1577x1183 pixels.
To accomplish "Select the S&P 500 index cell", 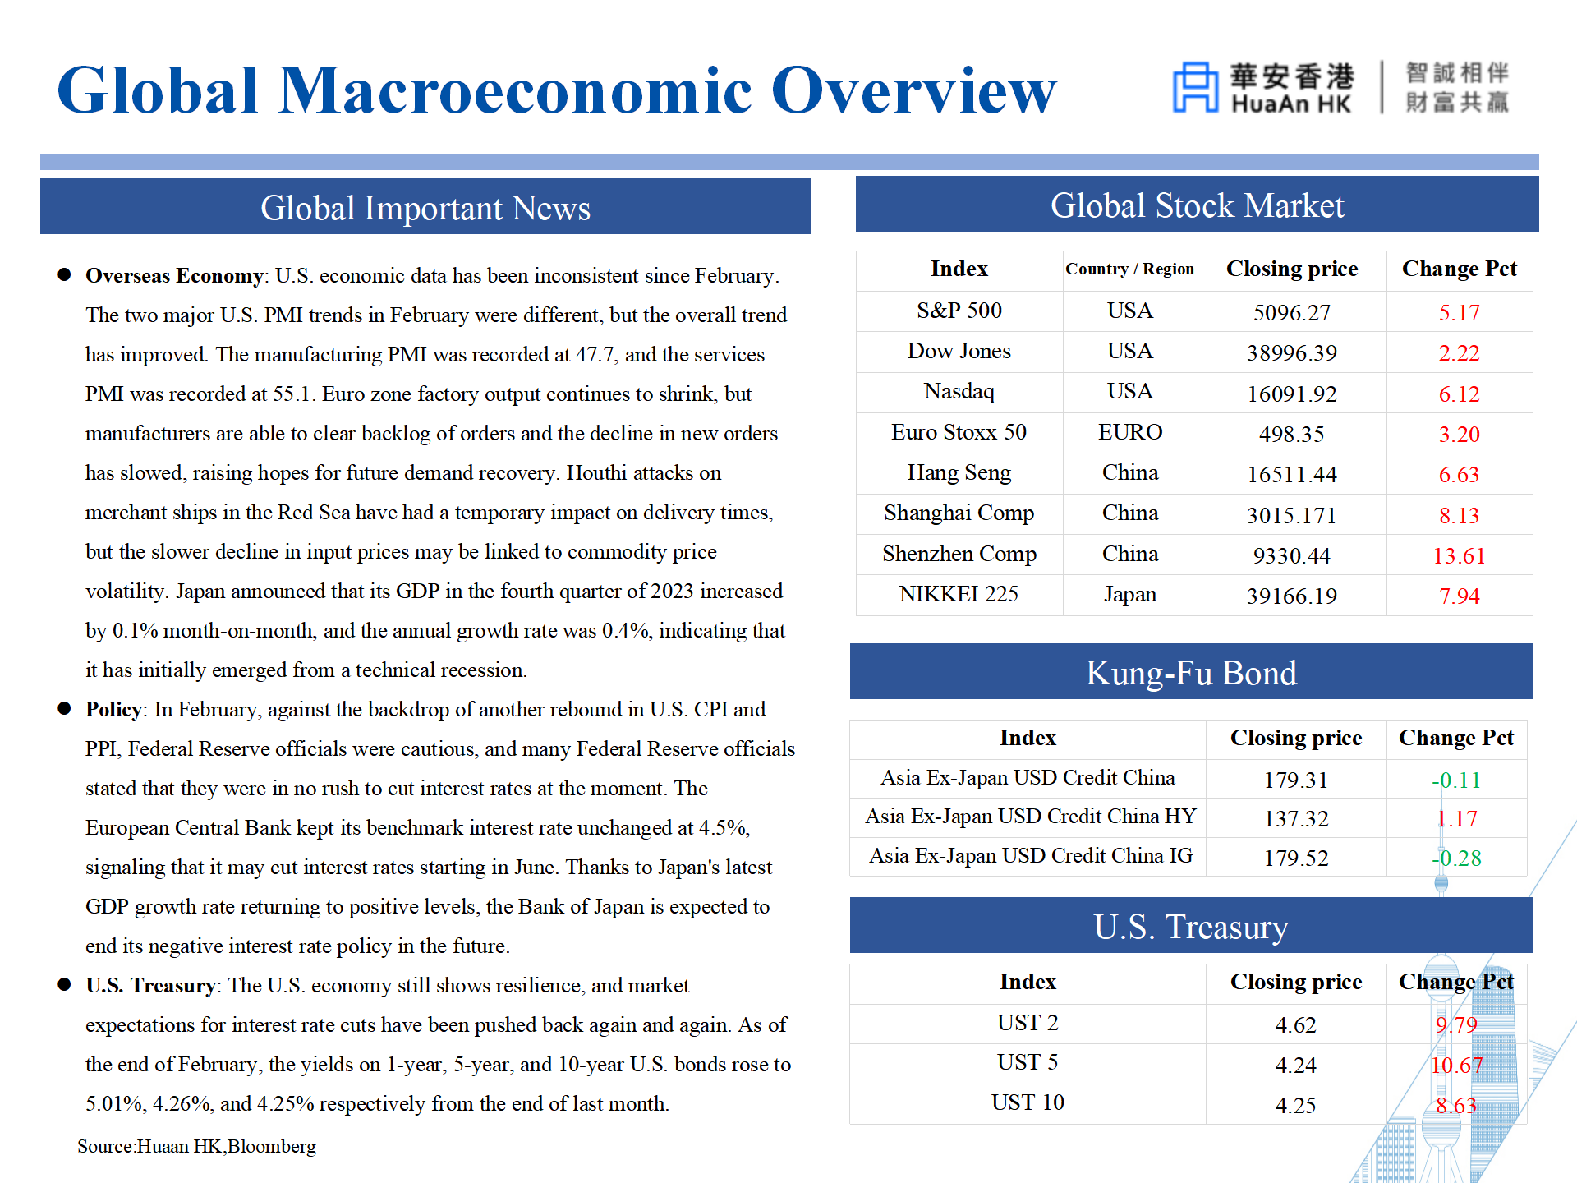I will 959,311.
